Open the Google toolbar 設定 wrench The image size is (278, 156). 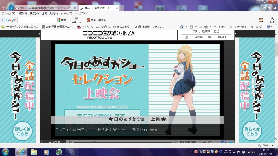pos(272,20)
